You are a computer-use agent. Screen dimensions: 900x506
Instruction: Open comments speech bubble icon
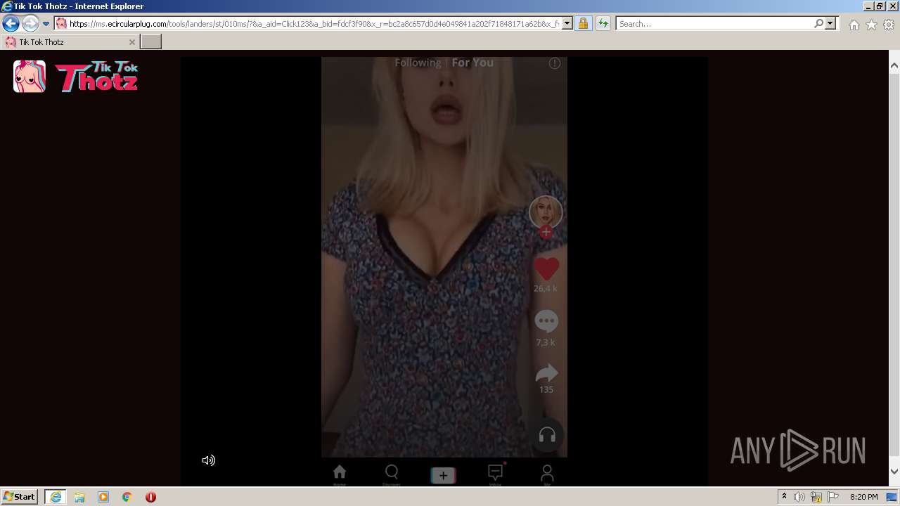point(546,321)
